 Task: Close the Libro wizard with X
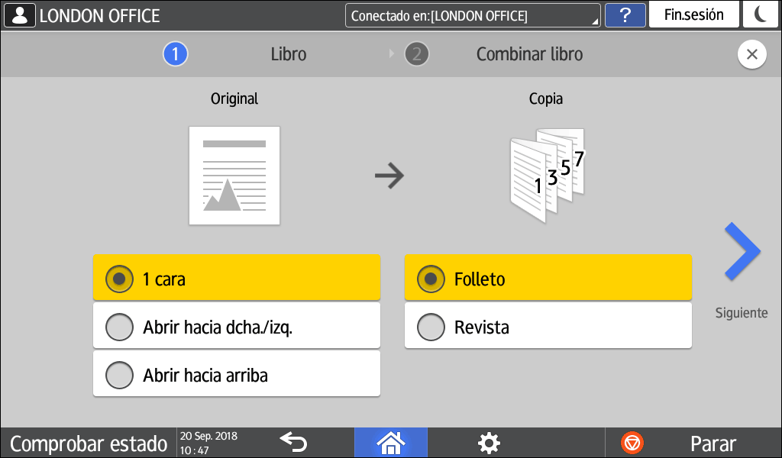(x=751, y=55)
